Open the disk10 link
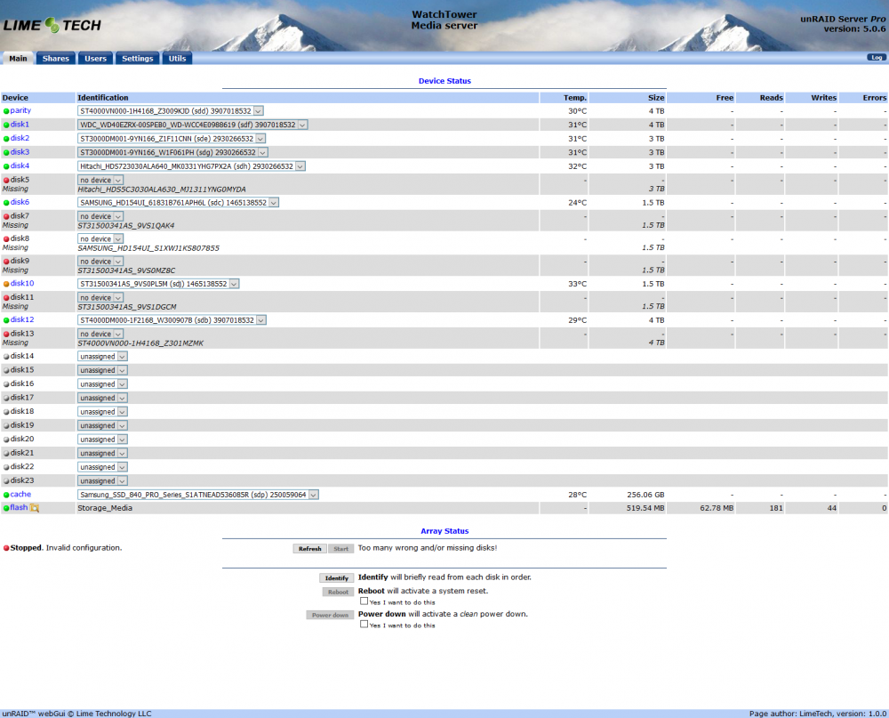 point(22,283)
